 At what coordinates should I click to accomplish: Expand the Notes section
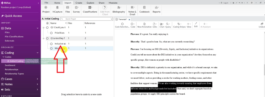point(38,84)
